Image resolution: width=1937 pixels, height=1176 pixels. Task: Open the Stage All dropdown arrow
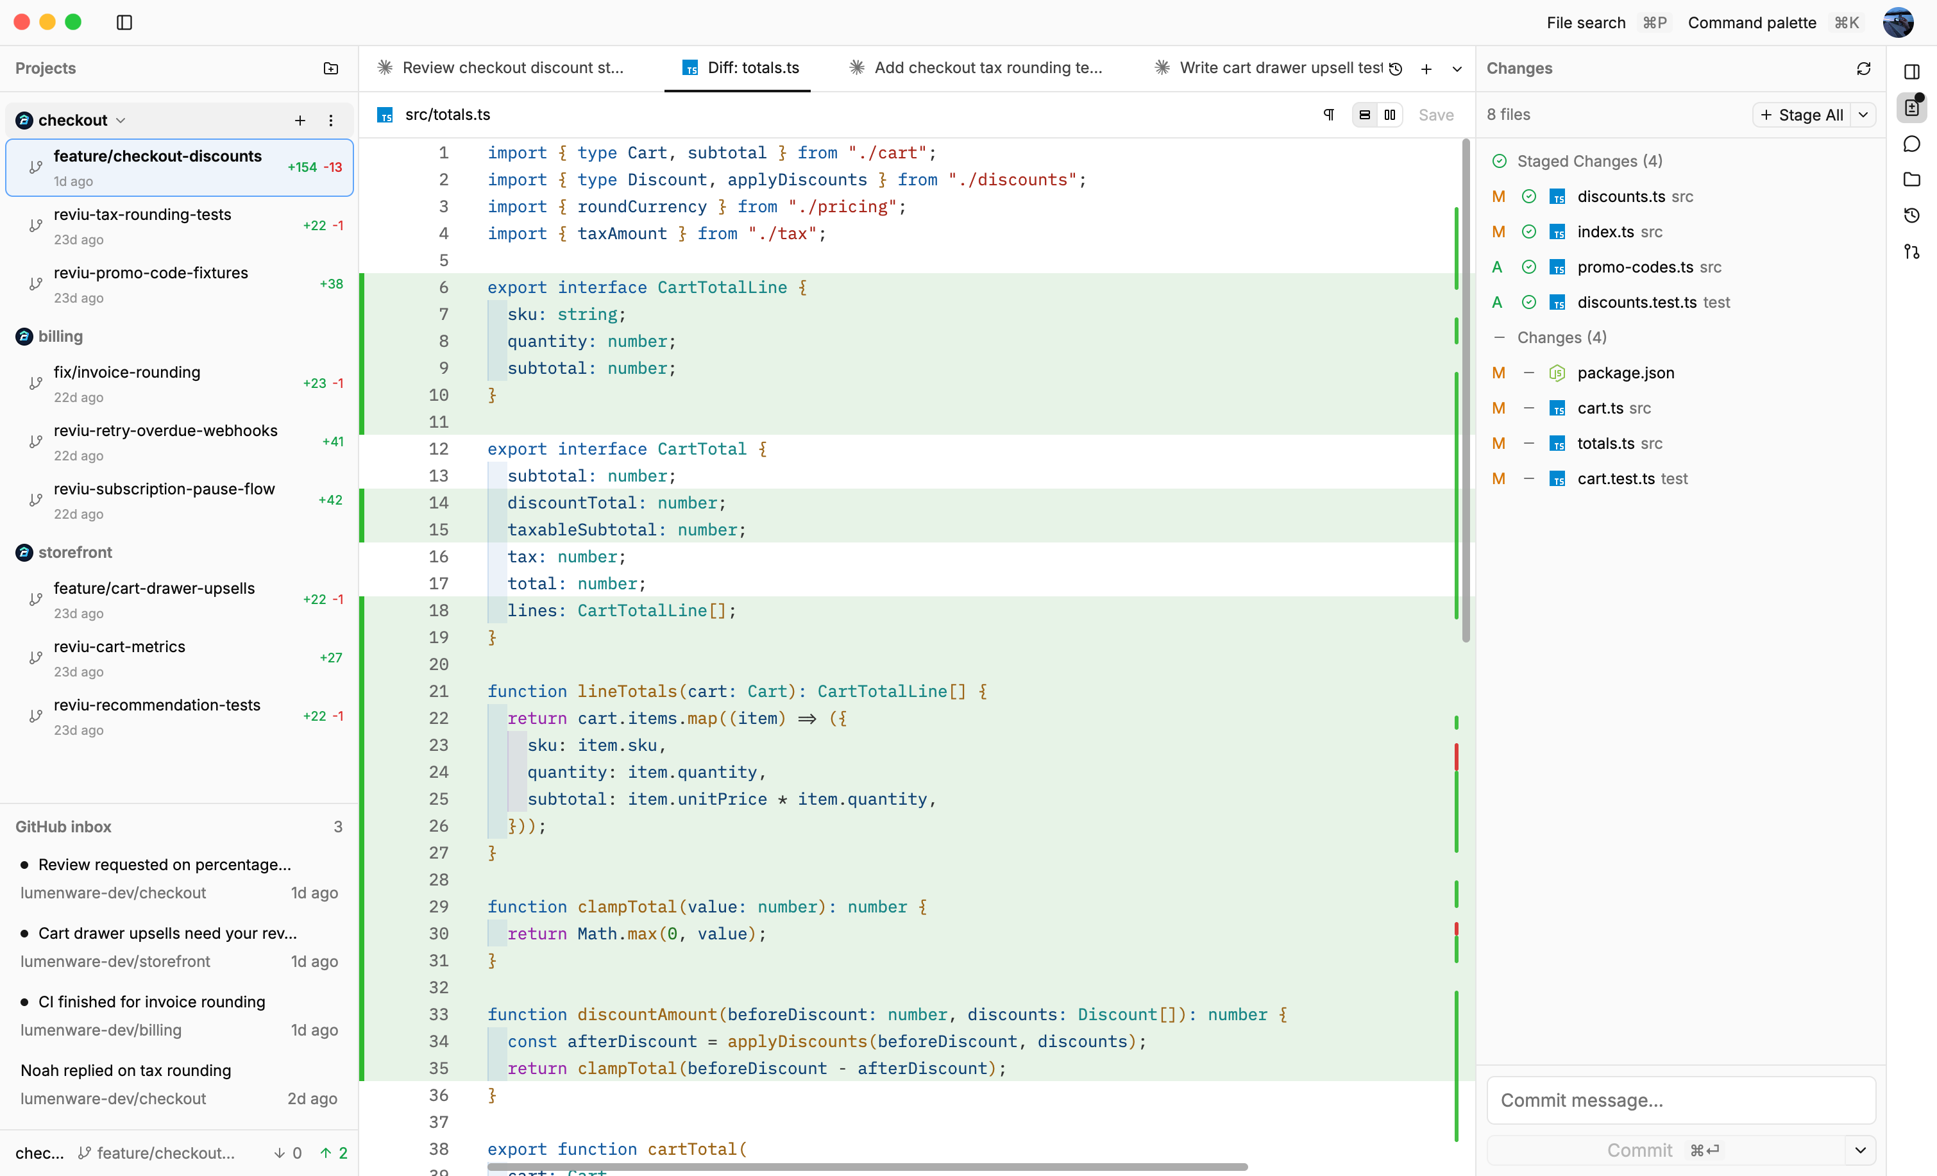(1863, 115)
